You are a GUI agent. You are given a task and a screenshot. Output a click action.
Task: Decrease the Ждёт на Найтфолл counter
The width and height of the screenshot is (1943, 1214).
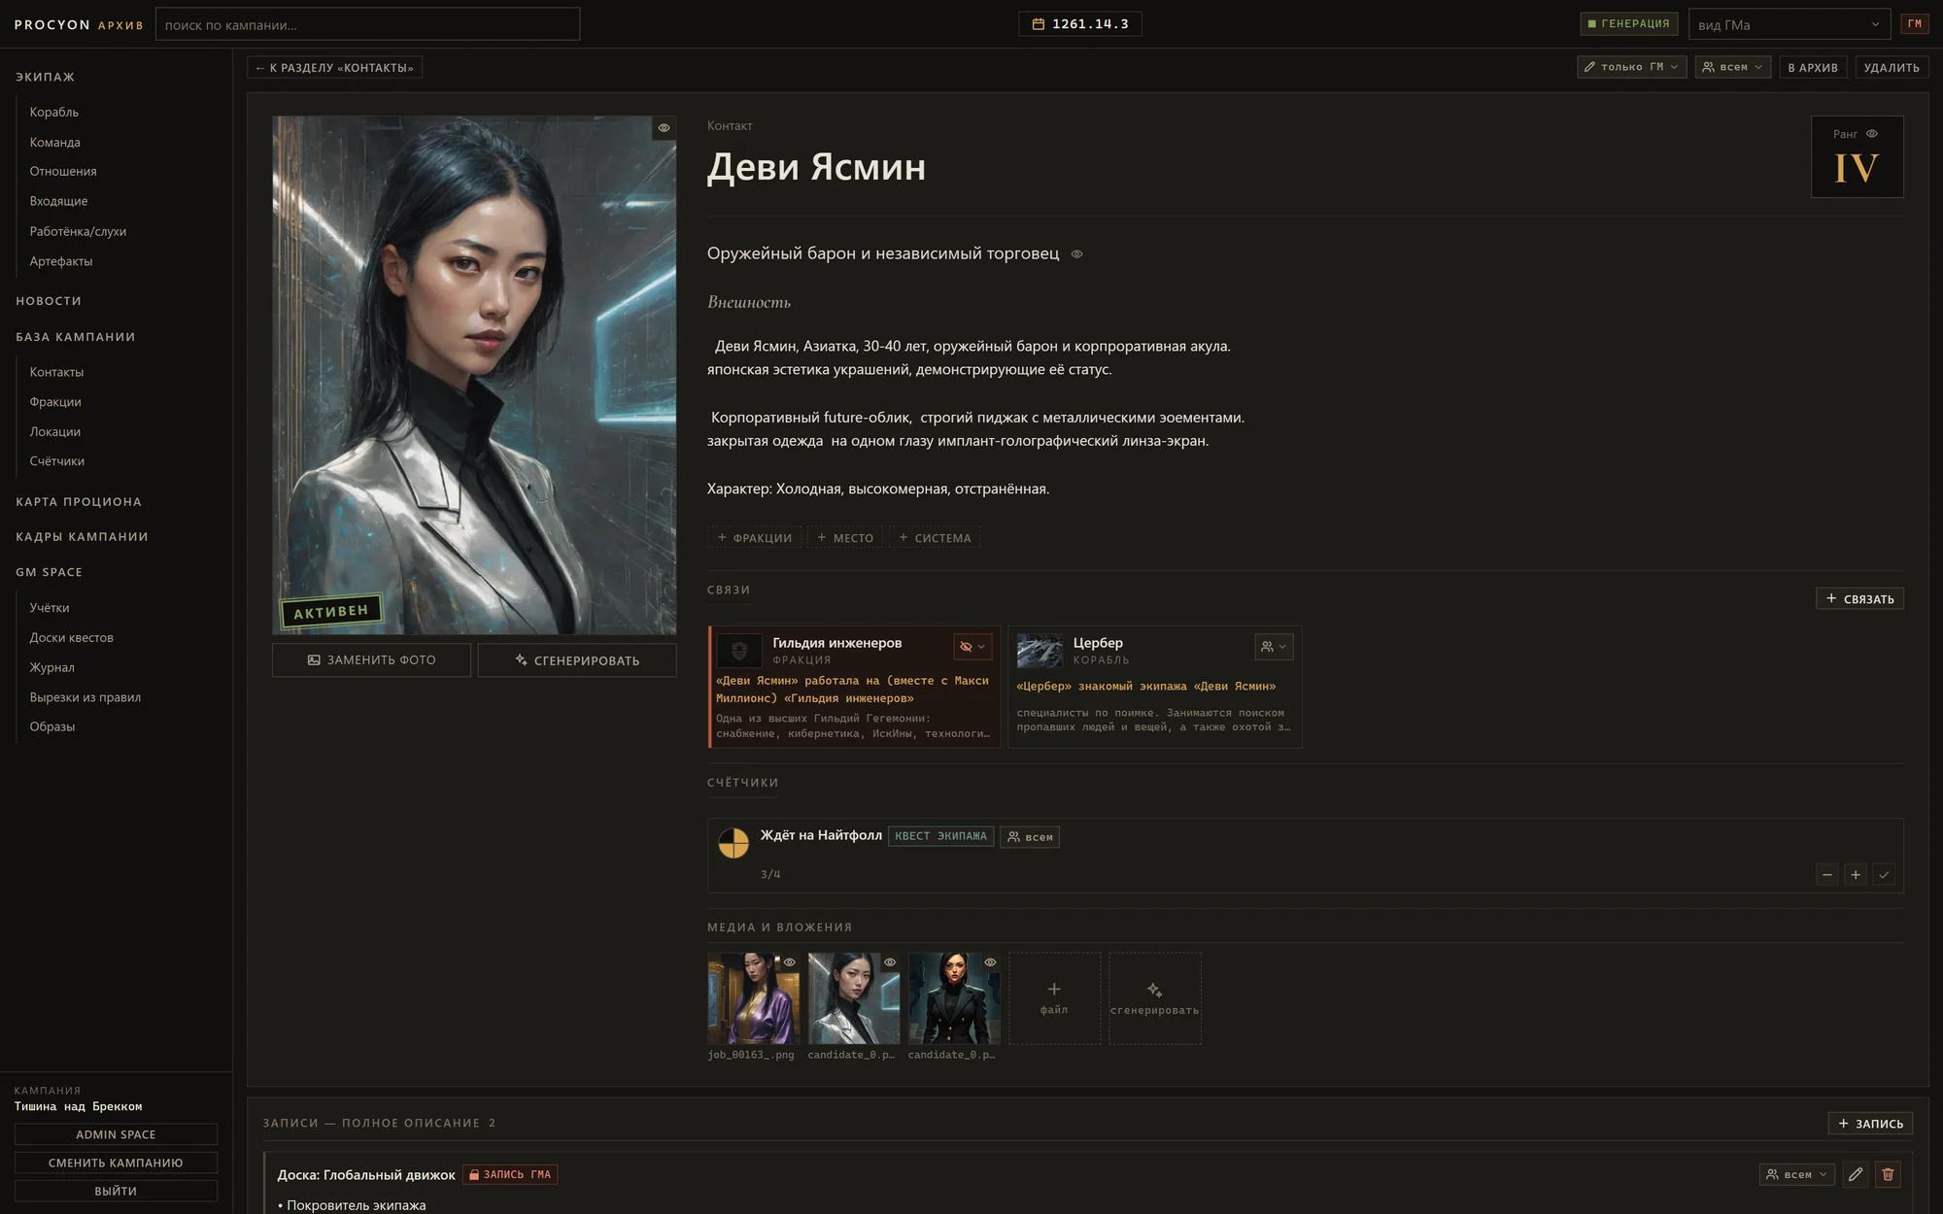(x=1826, y=875)
